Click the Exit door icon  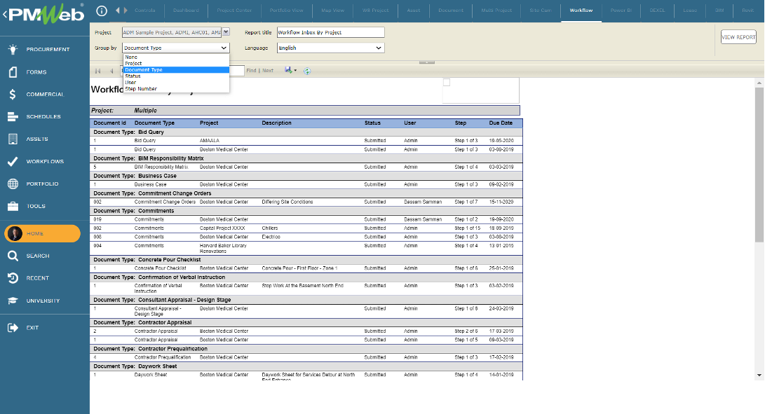(x=13, y=328)
